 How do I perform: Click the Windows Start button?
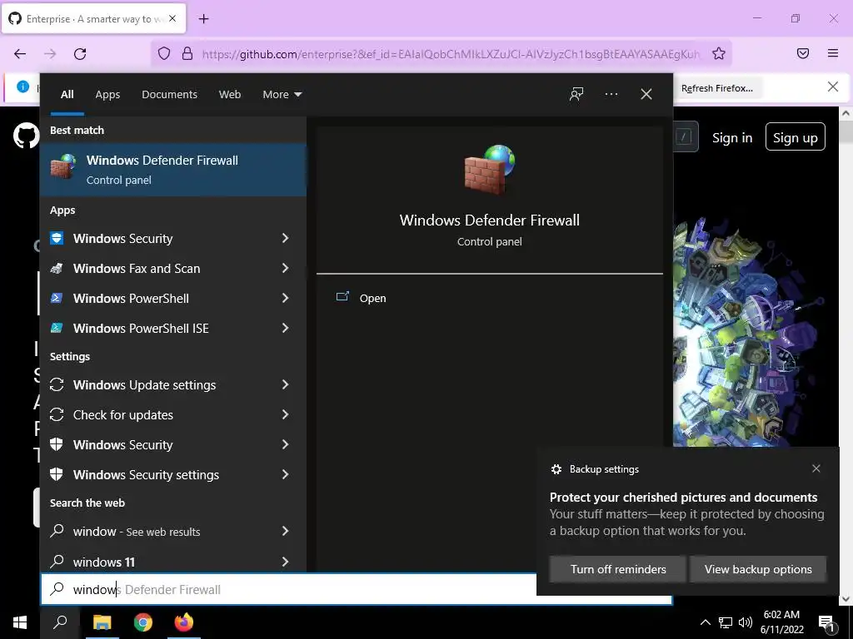coord(20,622)
